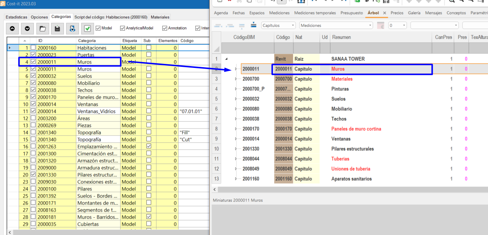
Task: Click the Elementos column header
Action: pyautogui.click(x=168, y=41)
